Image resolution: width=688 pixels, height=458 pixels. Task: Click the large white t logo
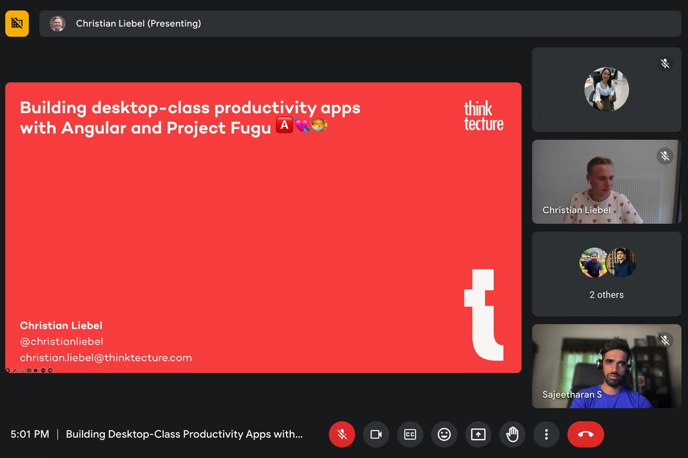click(x=483, y=314)
